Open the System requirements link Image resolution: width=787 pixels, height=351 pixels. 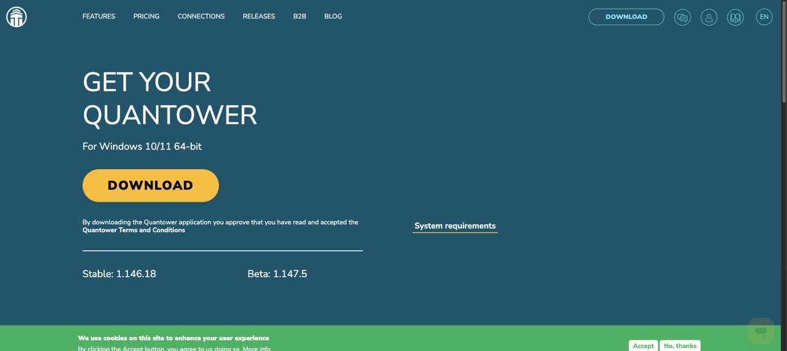click(x=455, y=226)
